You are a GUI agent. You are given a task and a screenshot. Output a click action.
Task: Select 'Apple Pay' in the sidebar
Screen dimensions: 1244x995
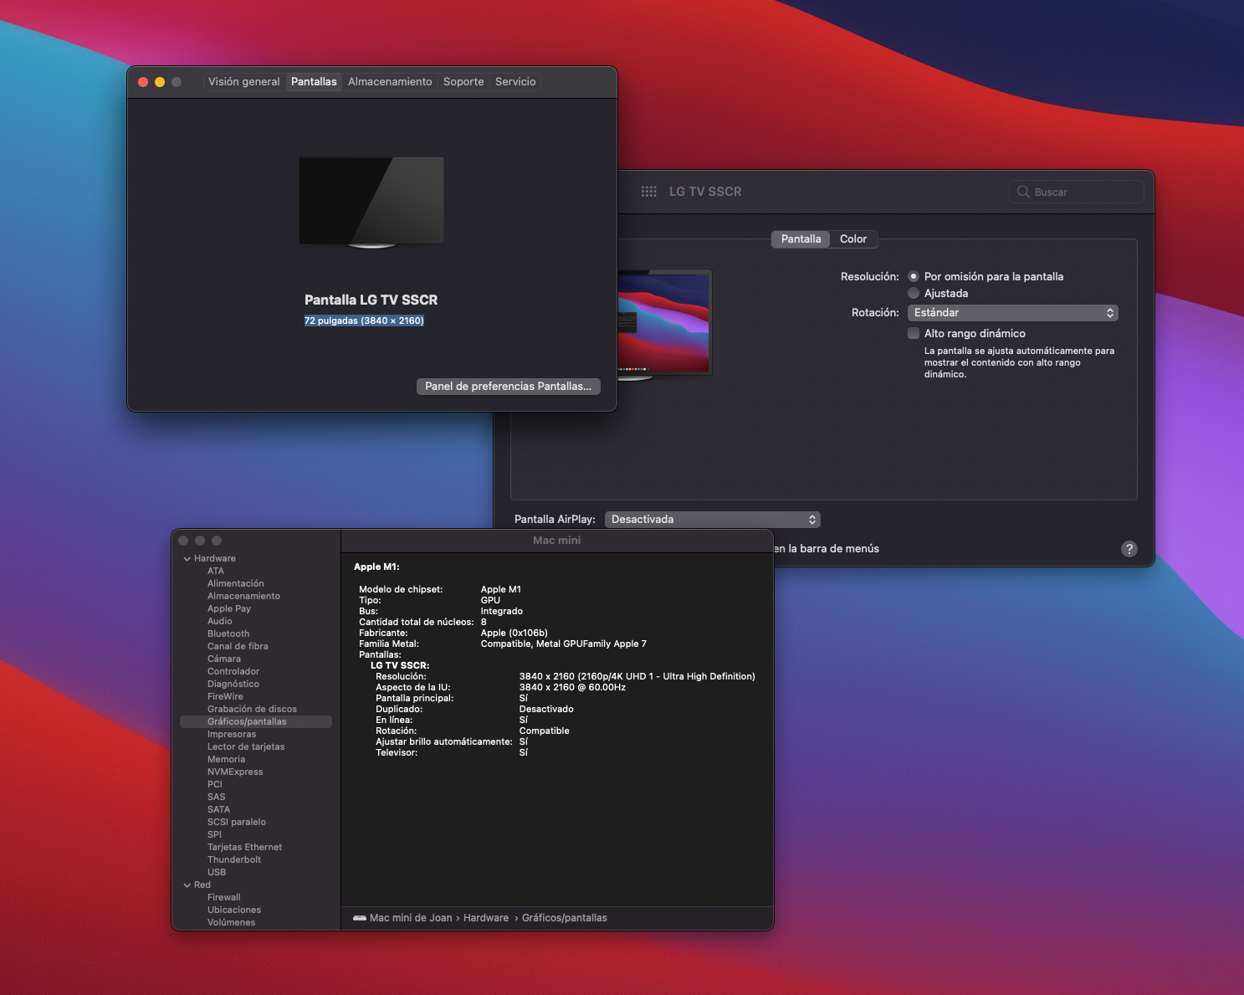[229, 608]
